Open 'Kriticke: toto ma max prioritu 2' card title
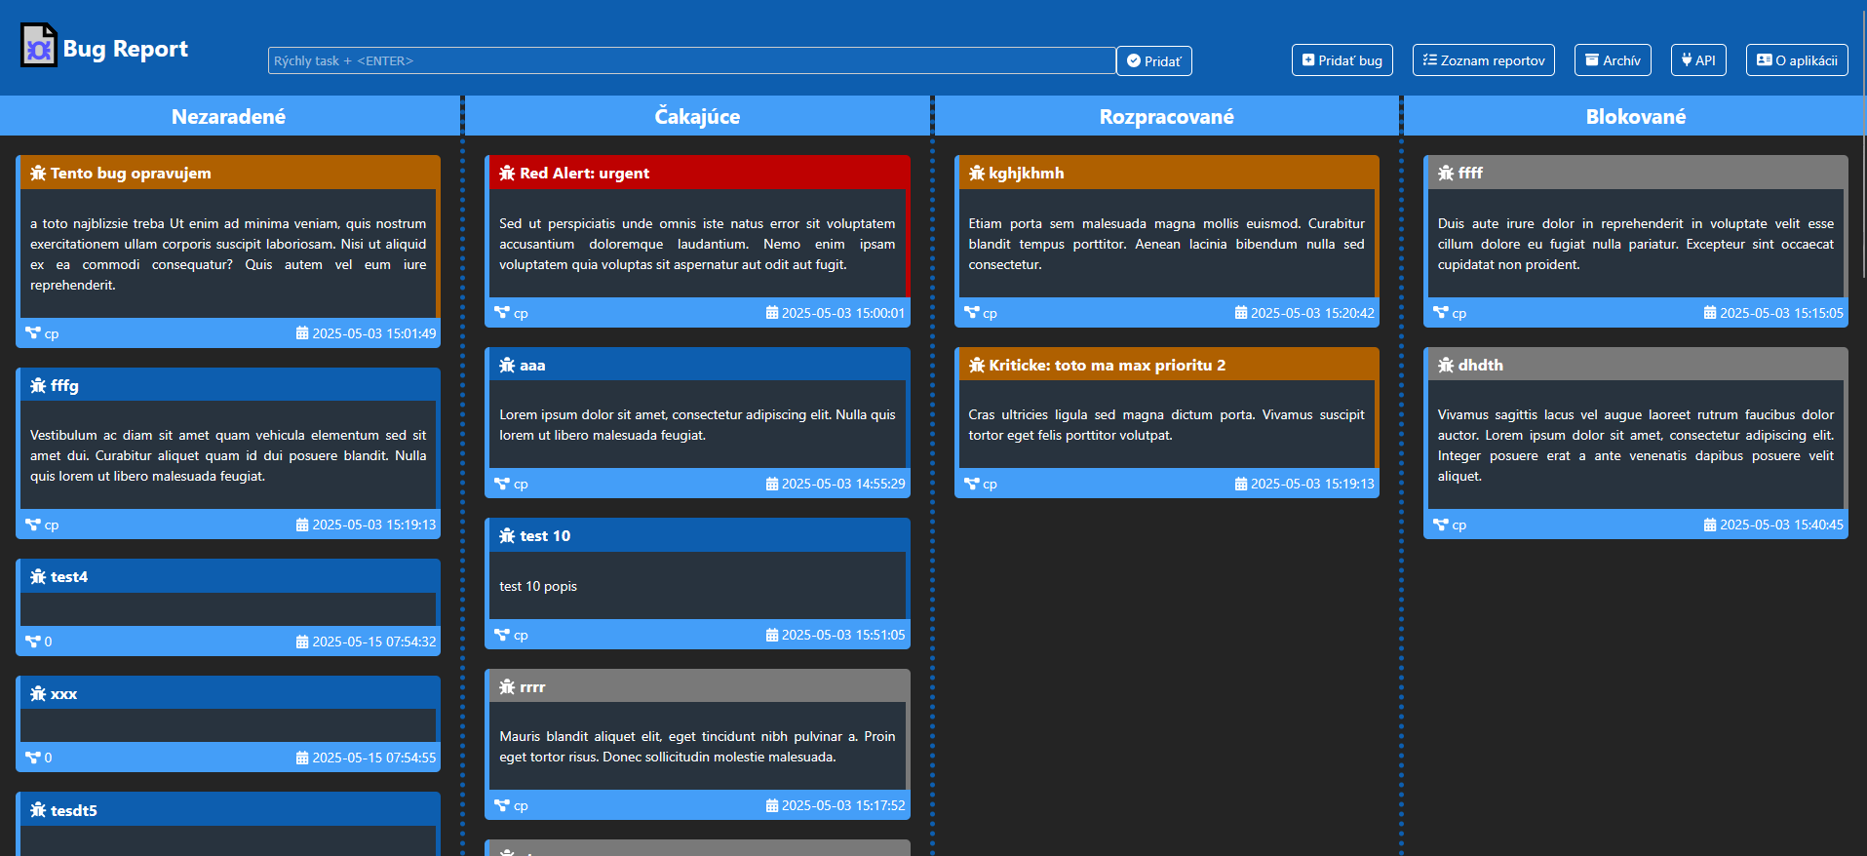The image size is (1867, 856). click(1107, 366)
